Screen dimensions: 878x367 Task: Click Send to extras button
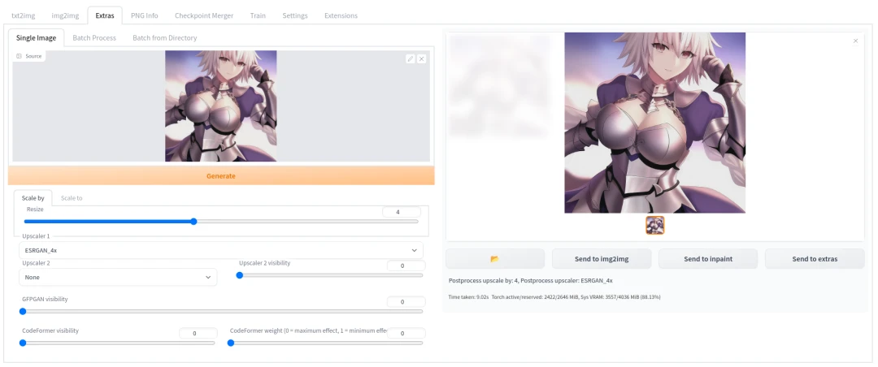click(815, 259)
